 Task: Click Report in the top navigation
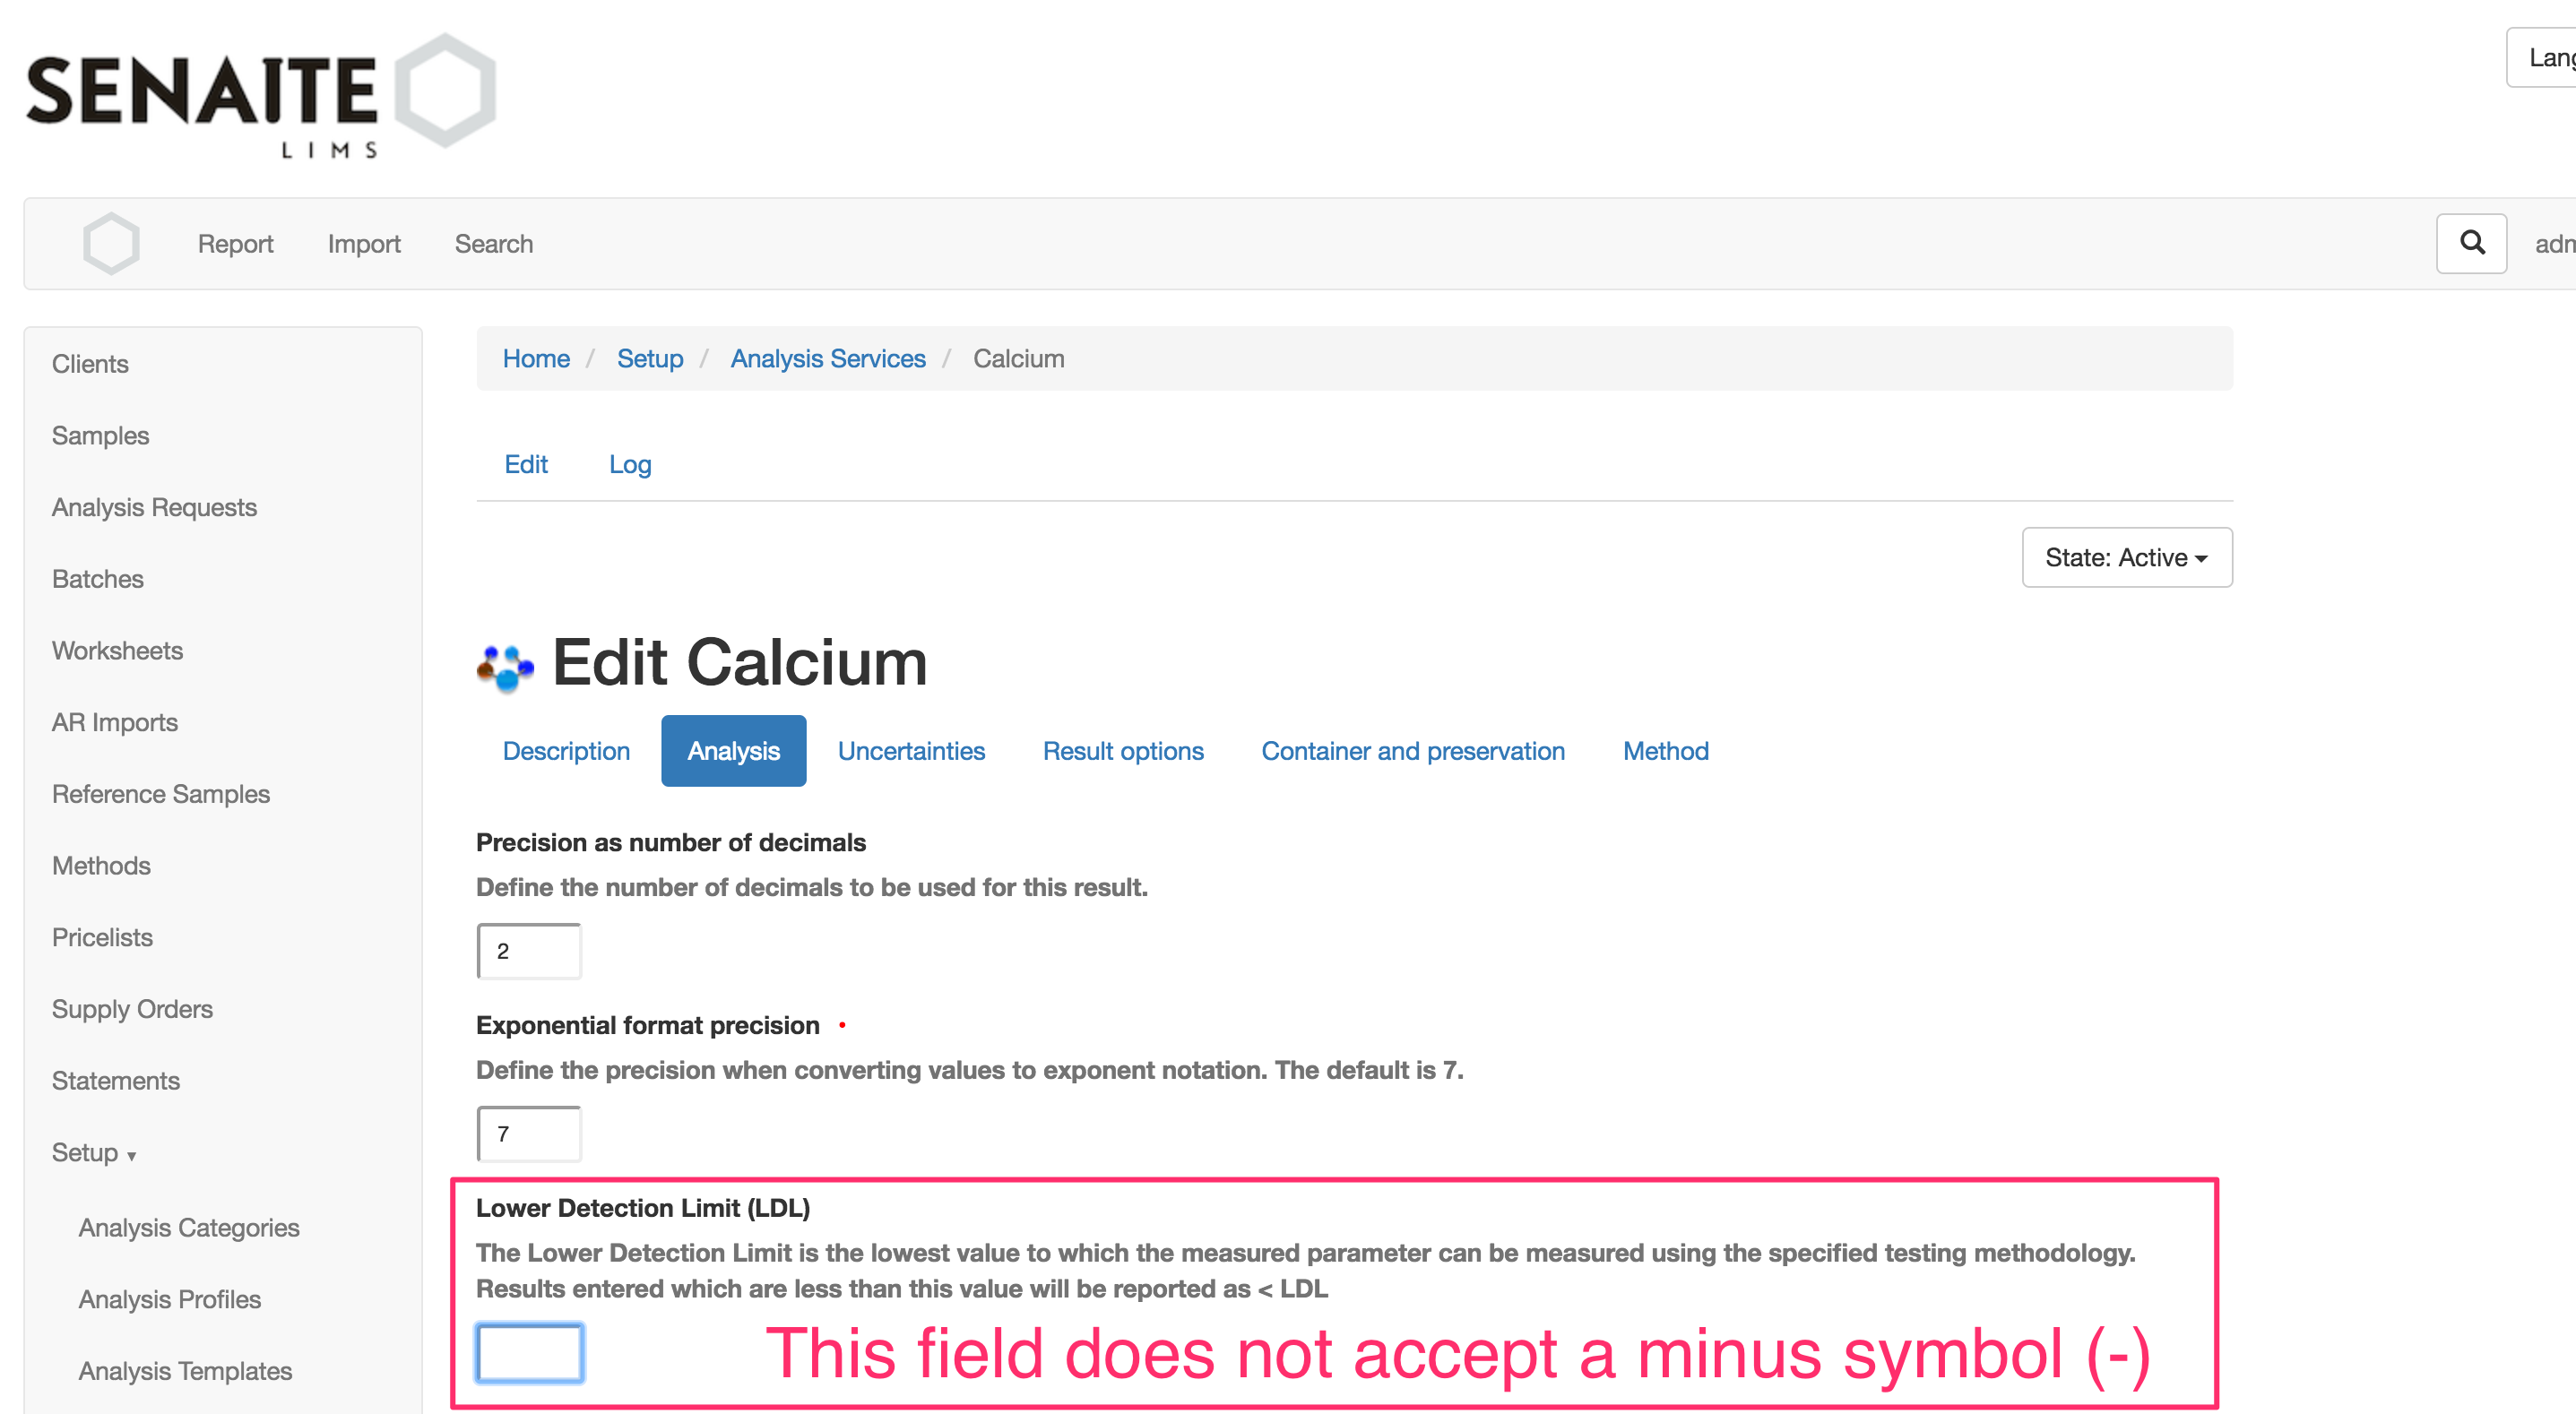(x=235, y=243)
